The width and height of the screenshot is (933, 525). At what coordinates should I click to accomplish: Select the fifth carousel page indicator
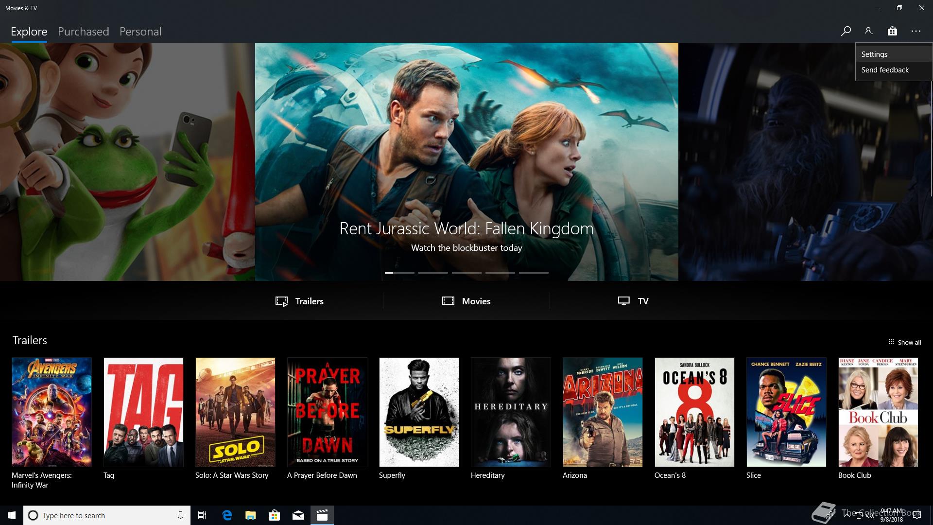click(x=534, y=273)
